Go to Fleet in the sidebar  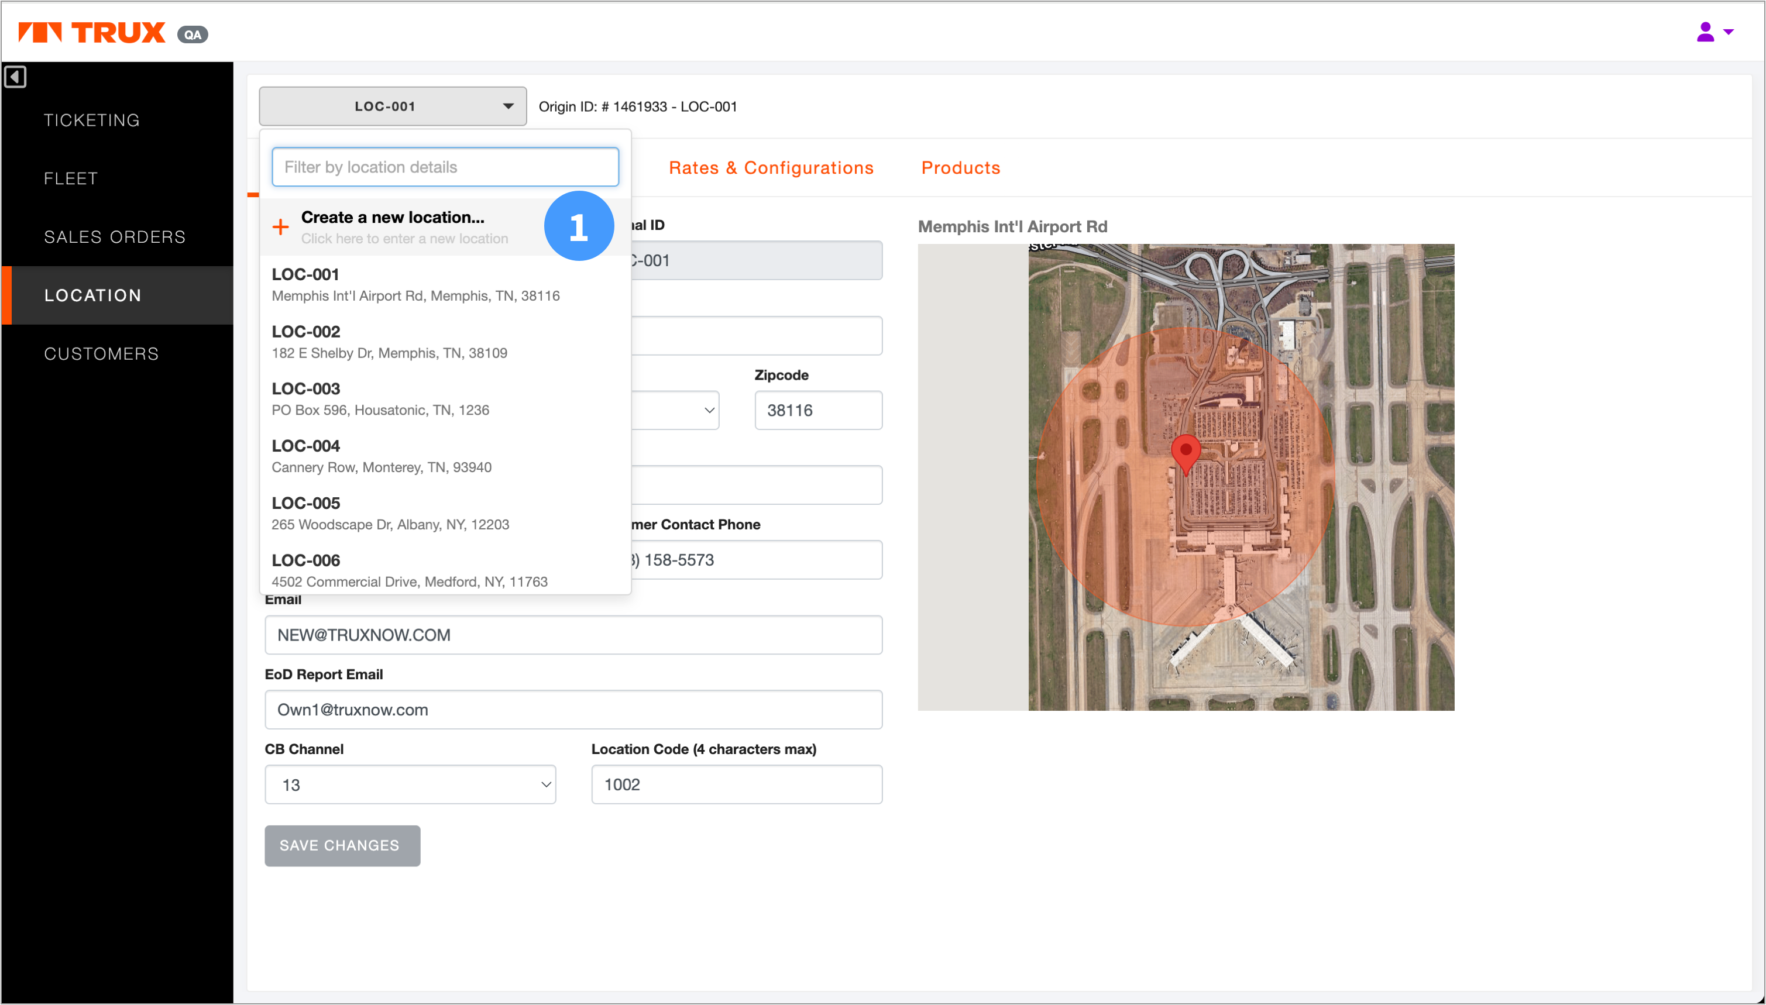[70, 178]
